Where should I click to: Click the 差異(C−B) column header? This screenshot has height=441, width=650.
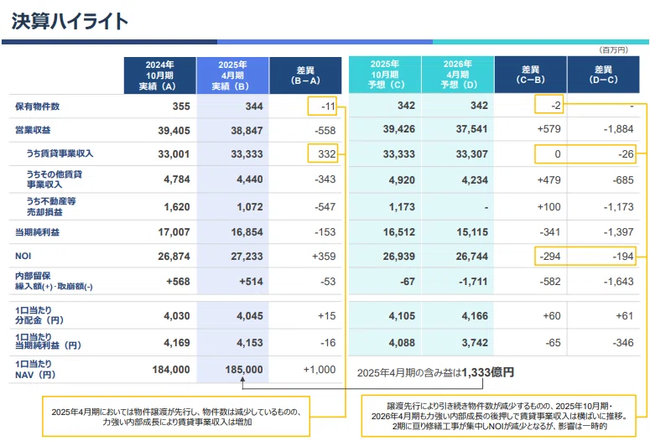(x=531, y=75)
